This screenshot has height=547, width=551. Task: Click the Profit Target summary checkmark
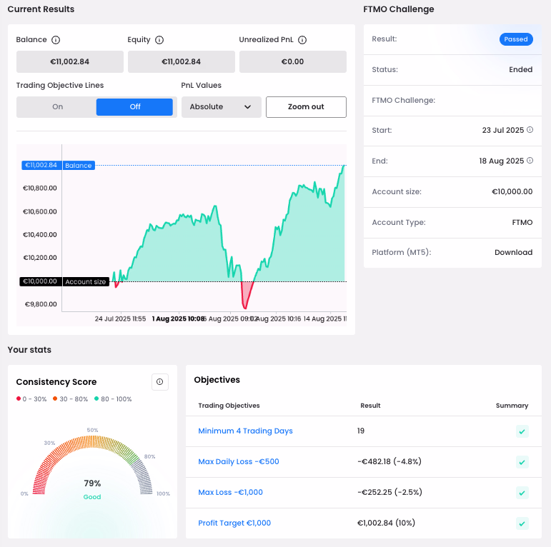(x=522, y=523)
